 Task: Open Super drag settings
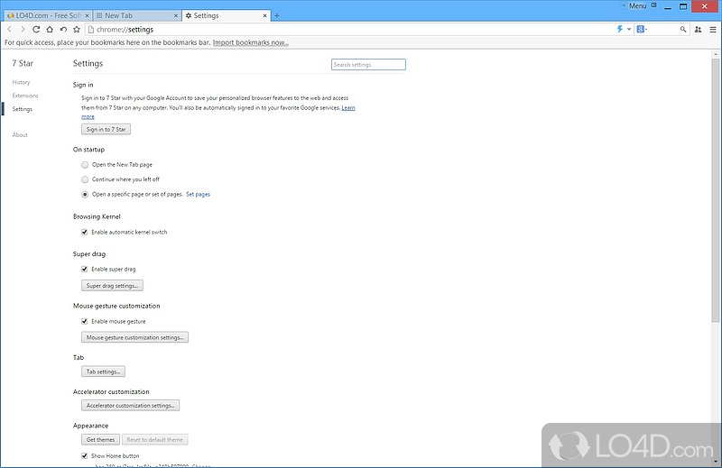pyautogui.click(x=112, y=286)
